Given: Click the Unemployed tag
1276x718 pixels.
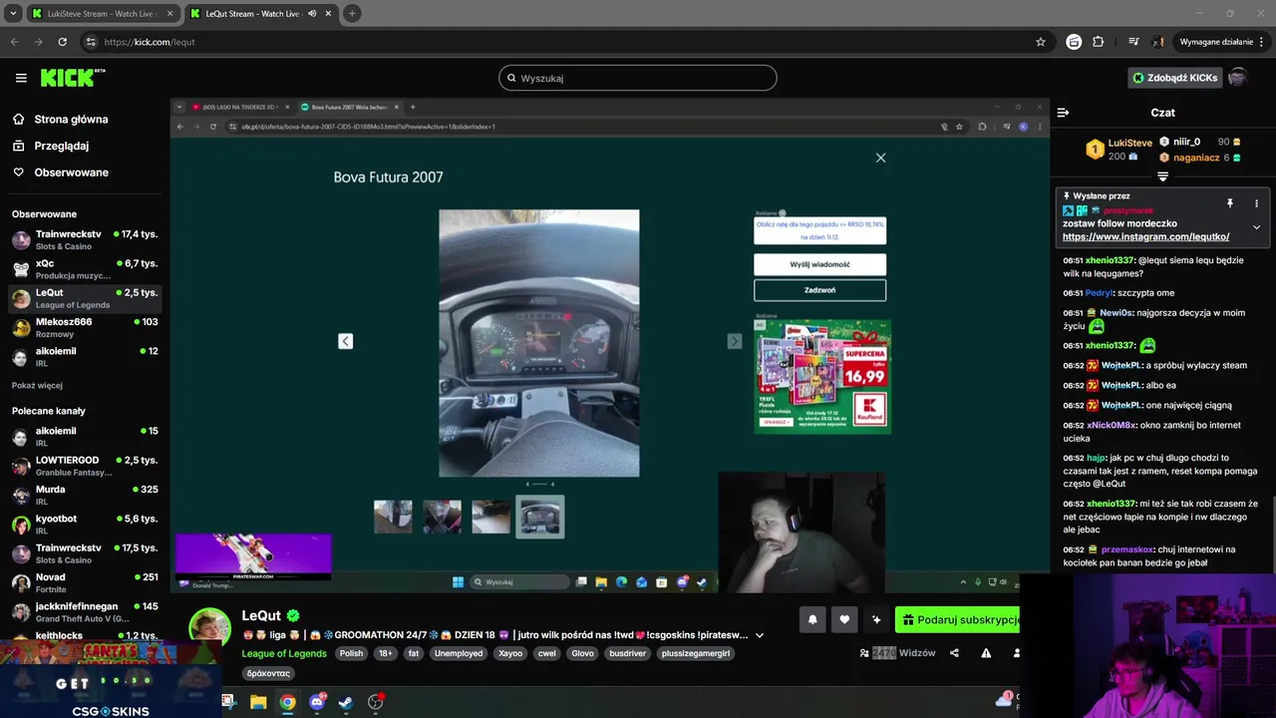Looking at the screenshot, I should pyautogui.click(x=459, y=653).
